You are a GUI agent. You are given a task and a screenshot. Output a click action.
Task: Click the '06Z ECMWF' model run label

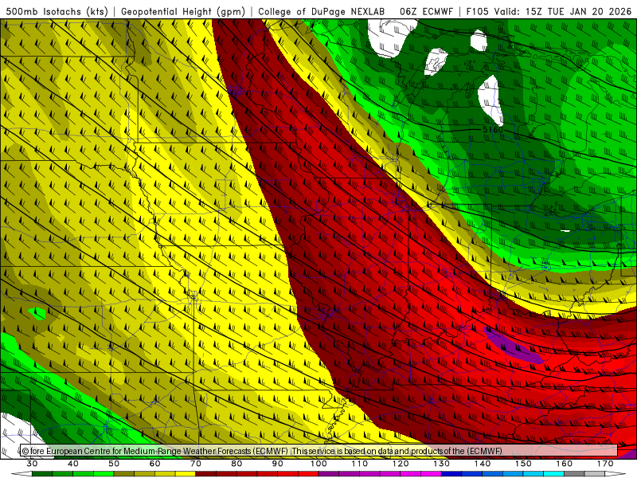point(426,11)
